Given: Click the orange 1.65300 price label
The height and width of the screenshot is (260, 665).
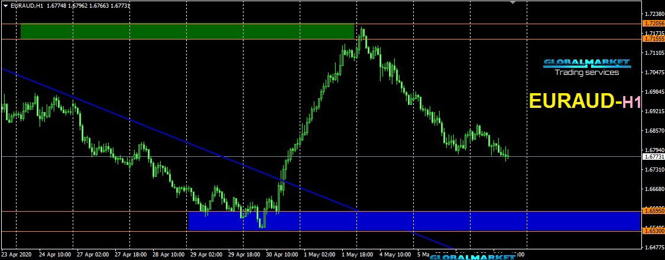Looking at the screenshot, I should (x=654, y=231).
